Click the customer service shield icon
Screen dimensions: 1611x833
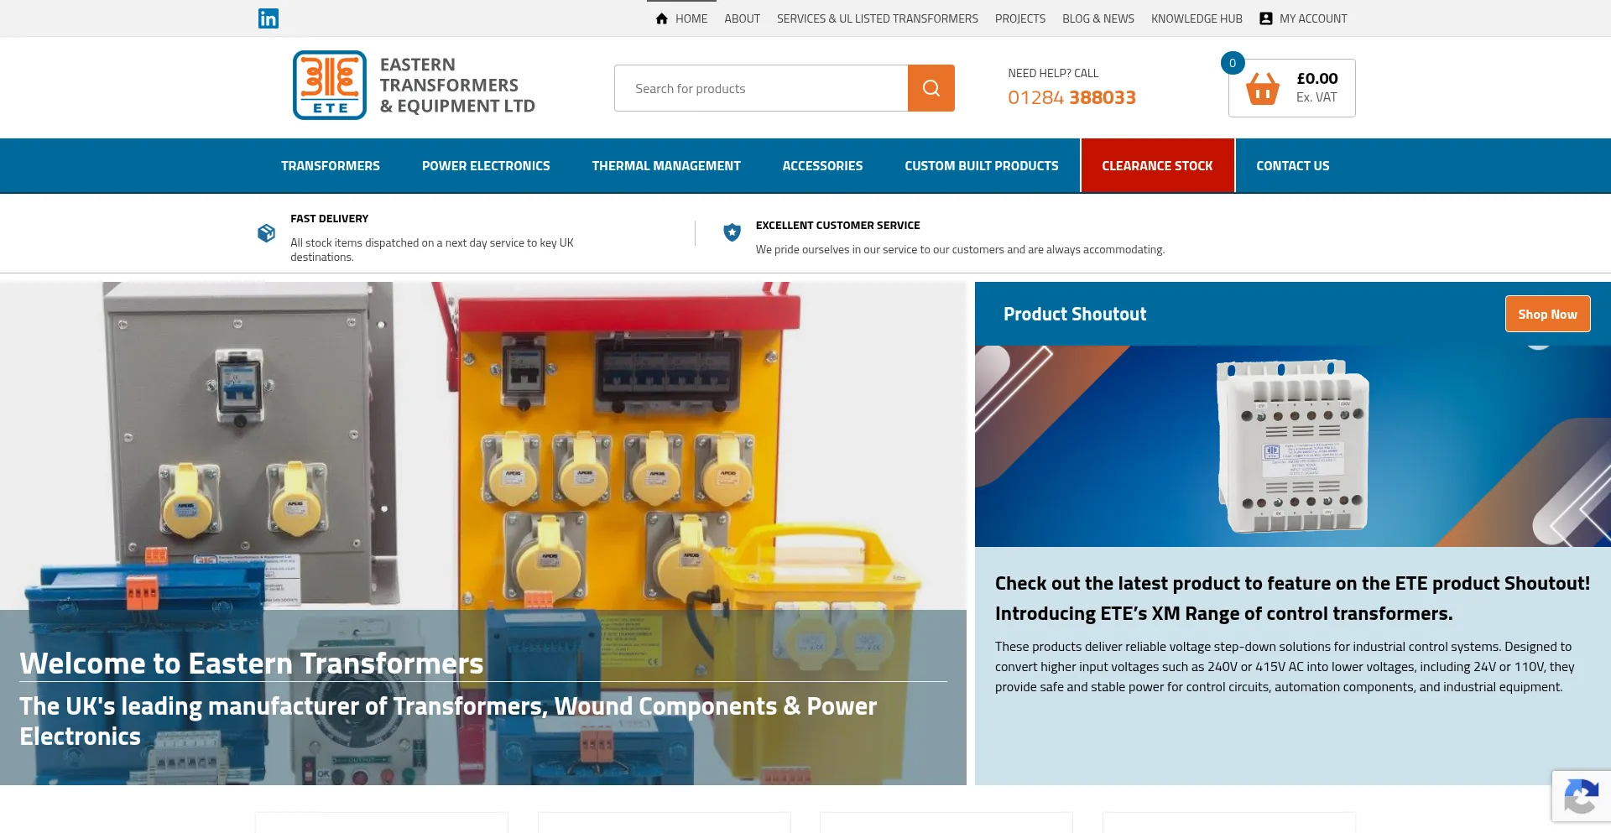[x=733, y=232]
